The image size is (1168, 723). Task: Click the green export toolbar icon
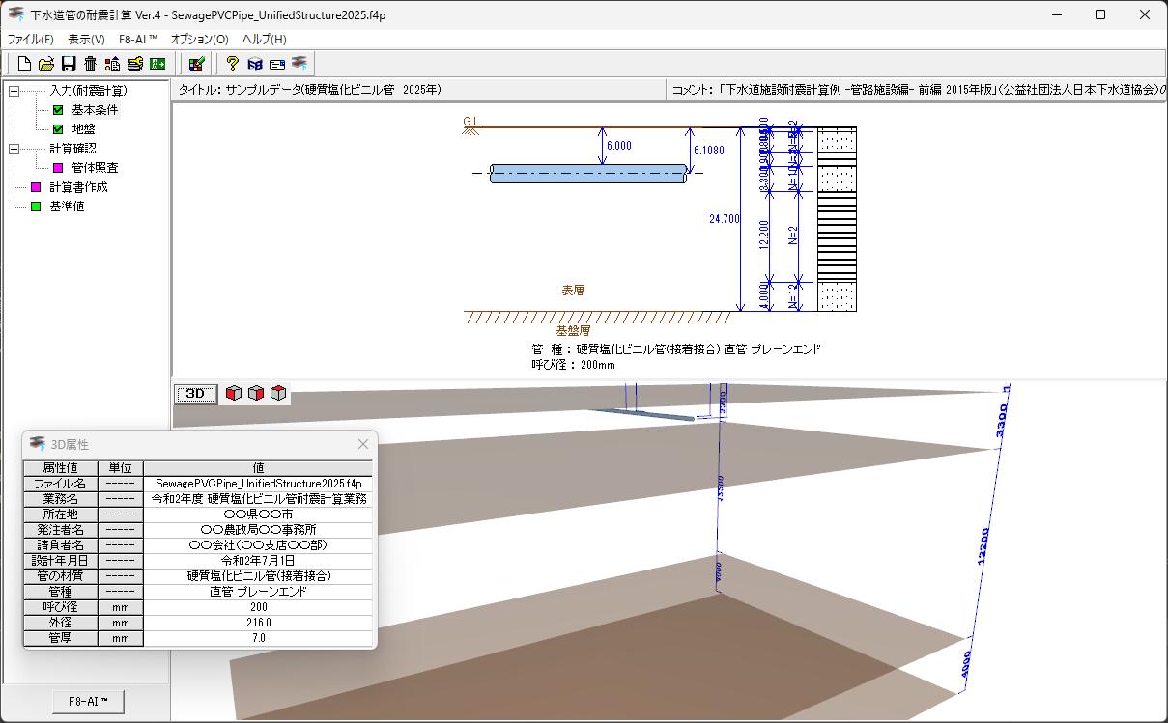coord(157,63)
